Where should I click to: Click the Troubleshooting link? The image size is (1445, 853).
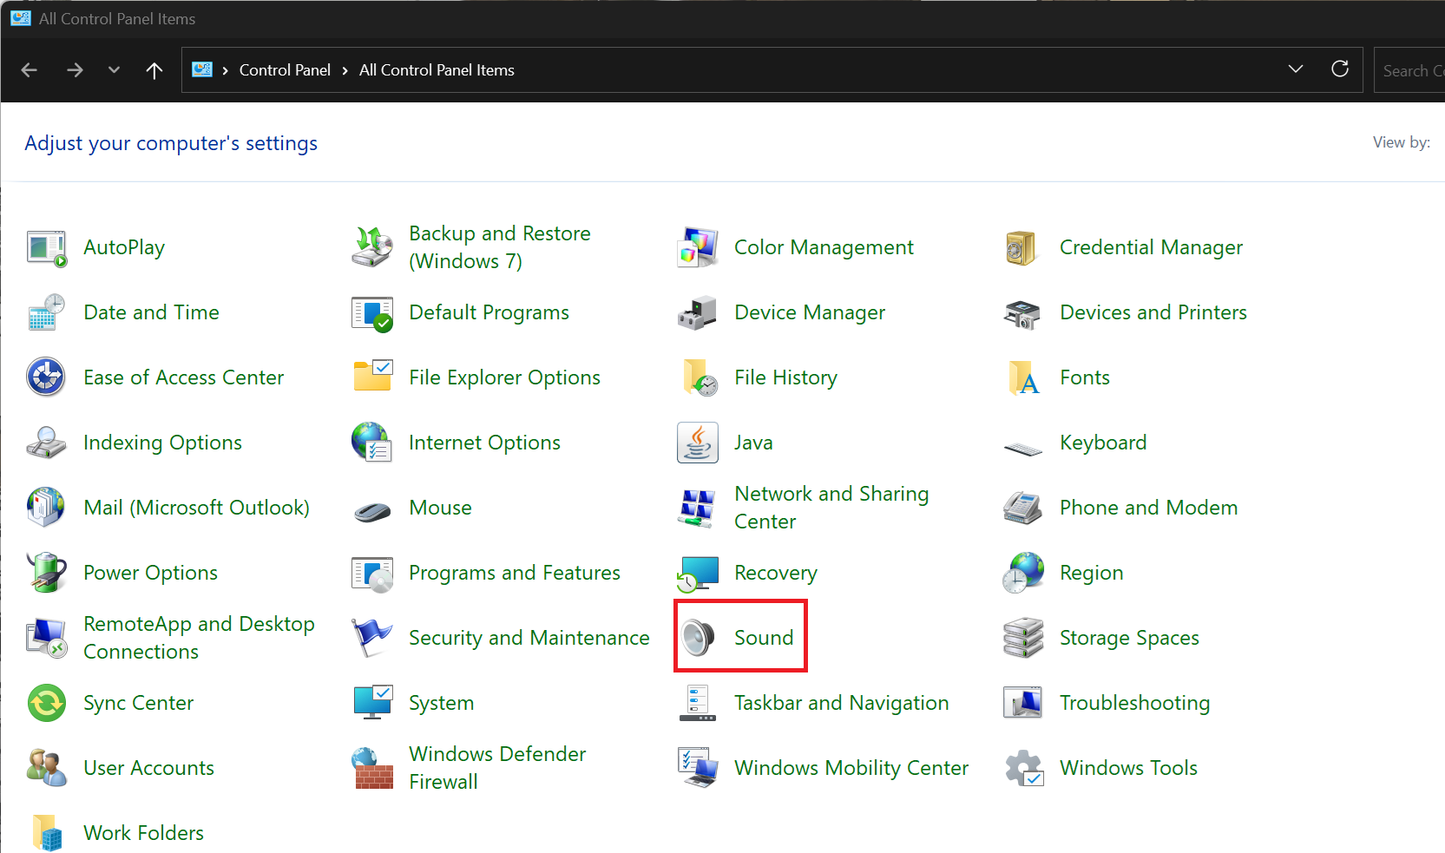click(1134, 703)
